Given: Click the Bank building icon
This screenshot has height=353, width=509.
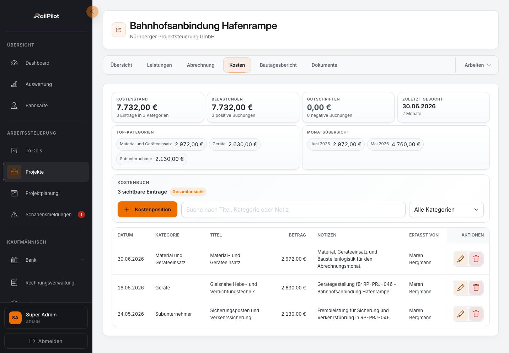Looking at the screenshot, I should click(14, 260).
